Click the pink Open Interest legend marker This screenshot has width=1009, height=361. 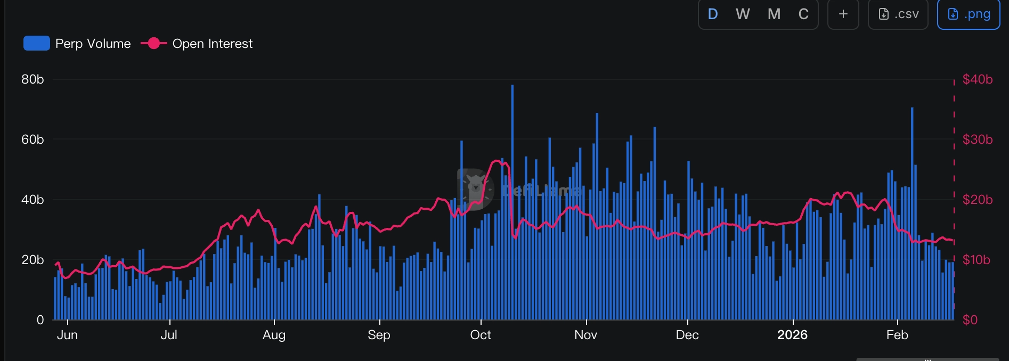153,44
